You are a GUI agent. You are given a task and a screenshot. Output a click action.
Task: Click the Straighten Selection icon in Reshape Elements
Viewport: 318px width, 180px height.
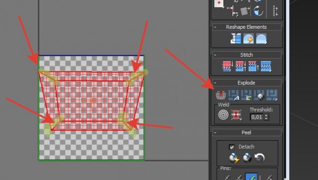[x=236, y=39]
